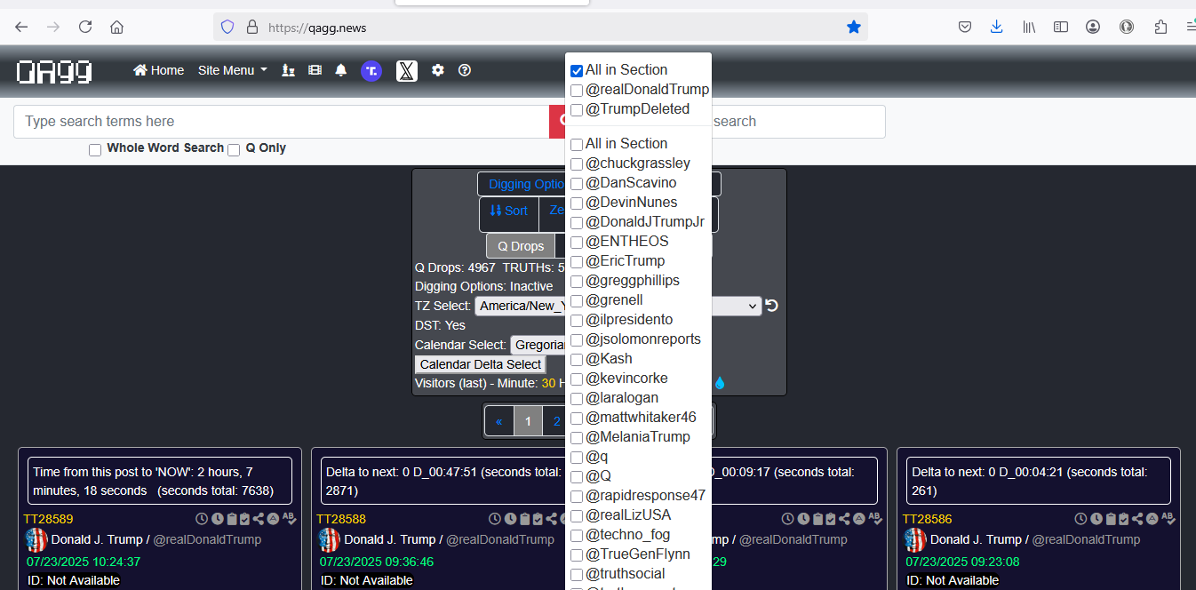1196x590 pixels.
Task: Go back to the previous page
Action: tap(21, 28)
